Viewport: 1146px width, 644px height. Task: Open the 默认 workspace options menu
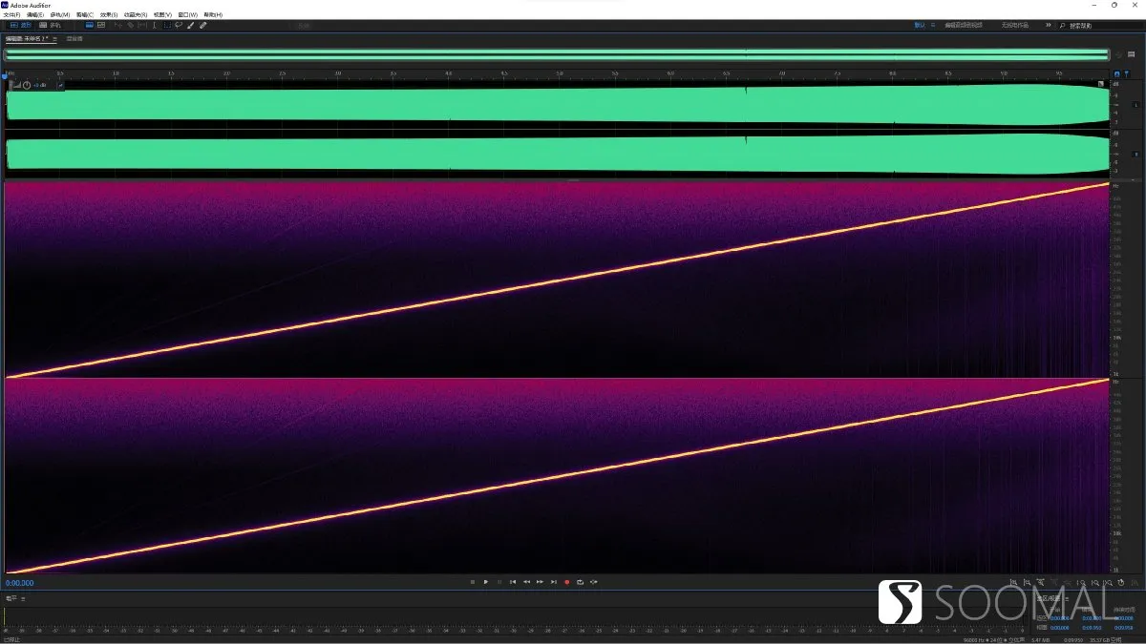(933, 25)
